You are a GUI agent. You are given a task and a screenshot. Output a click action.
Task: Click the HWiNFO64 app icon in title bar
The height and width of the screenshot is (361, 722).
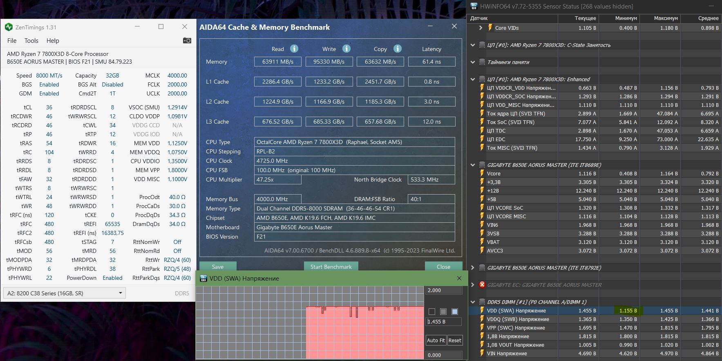pyautogui.click(x=474, y=6)
